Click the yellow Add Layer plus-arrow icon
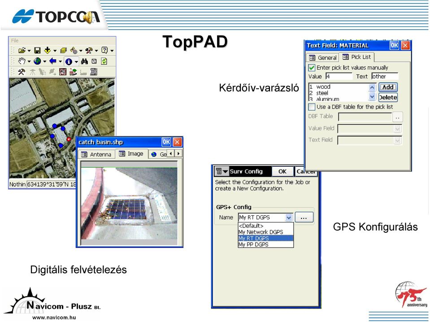The width and height of the screenshot is (430, 322). tap(48, 50)
